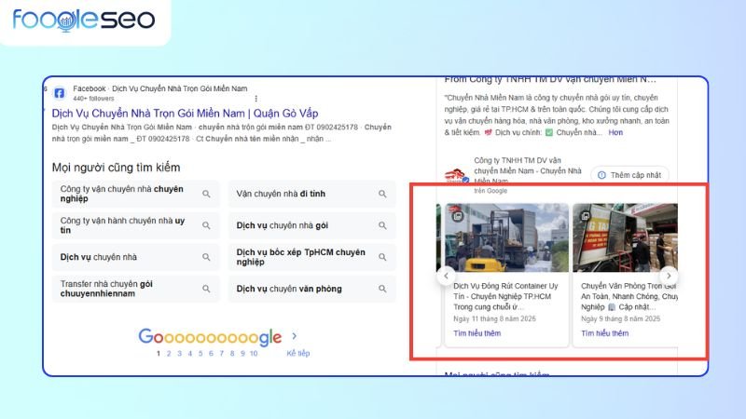The width and height of the screenshot is (746, 419).
Task: Click search icon for 'Dịch vụ chuyển nhà gói'
Action: [x=382, y=225]
